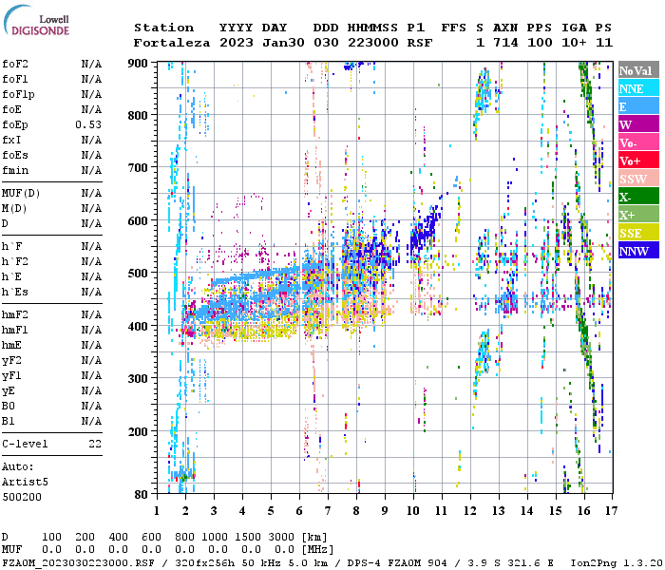Click the C-level value 22
Screen dimensions: 665x570
pos(95,444)
